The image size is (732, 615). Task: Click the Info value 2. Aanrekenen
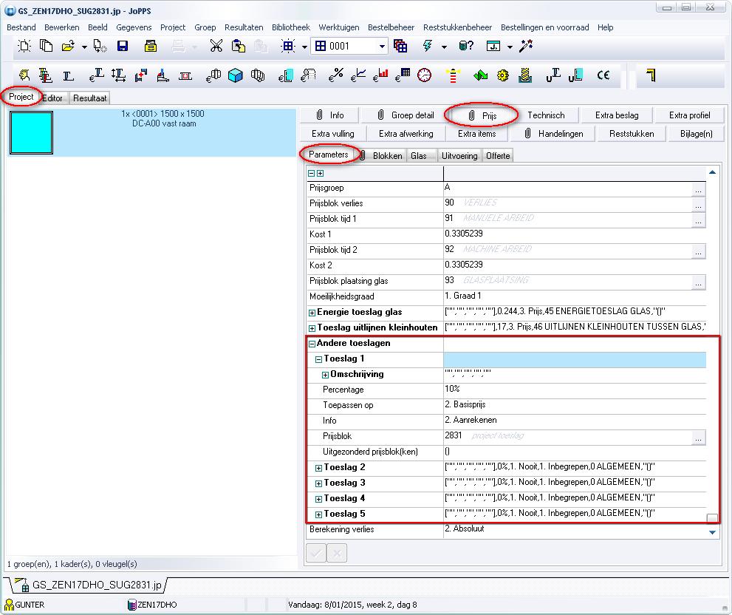point(471,420)
